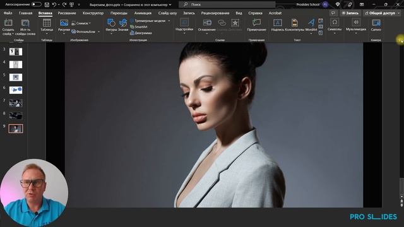Screen dimensions: 404x227
Task: Select slide 9 thumbnail
Action: click(x=16, y=129)
